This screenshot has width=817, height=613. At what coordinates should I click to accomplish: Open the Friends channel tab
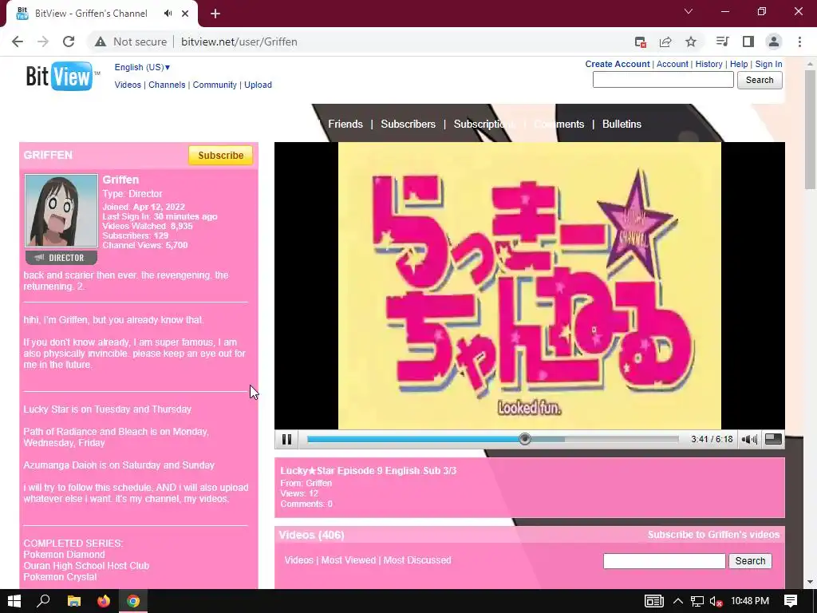pos(345,124)
